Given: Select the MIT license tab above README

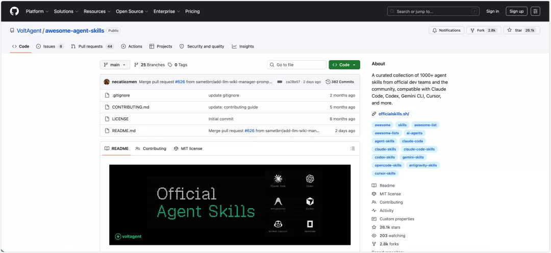Looking at the screenshot, I should point(188,148).
